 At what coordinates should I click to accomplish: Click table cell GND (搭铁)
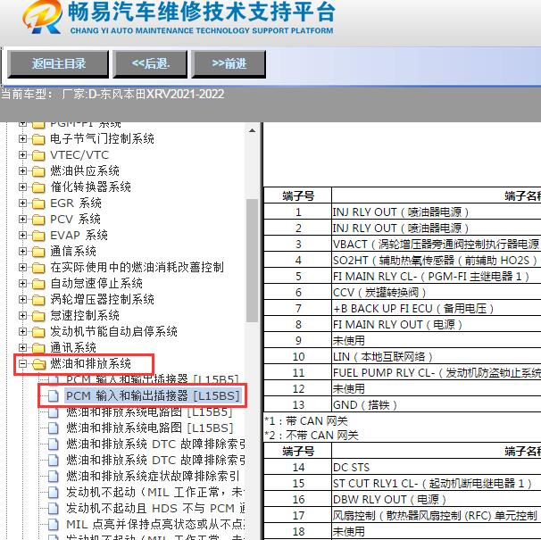pos(437,404)
